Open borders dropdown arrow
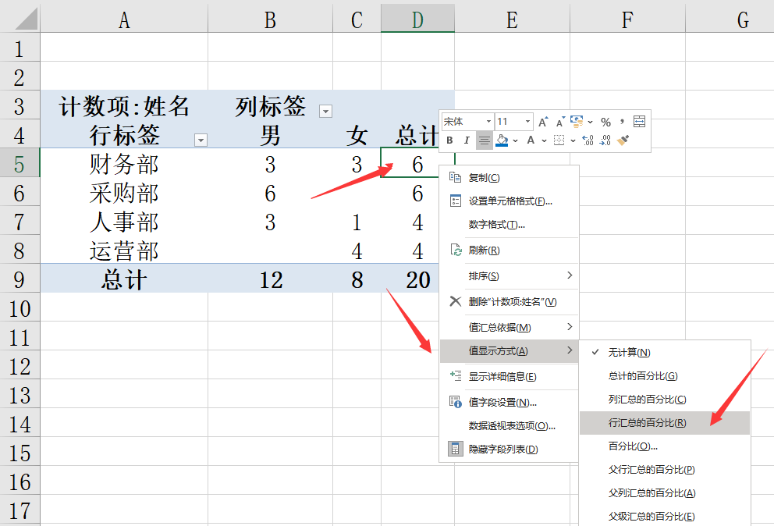Image resolution: width=774 pixels, height=526 pixels. coord(573,140)
